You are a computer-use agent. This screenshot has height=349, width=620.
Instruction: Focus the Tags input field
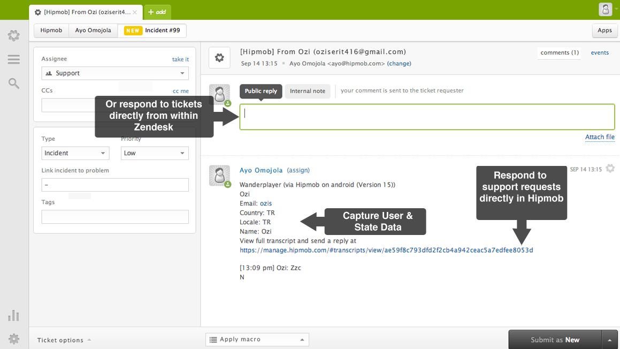pos(115,217)
